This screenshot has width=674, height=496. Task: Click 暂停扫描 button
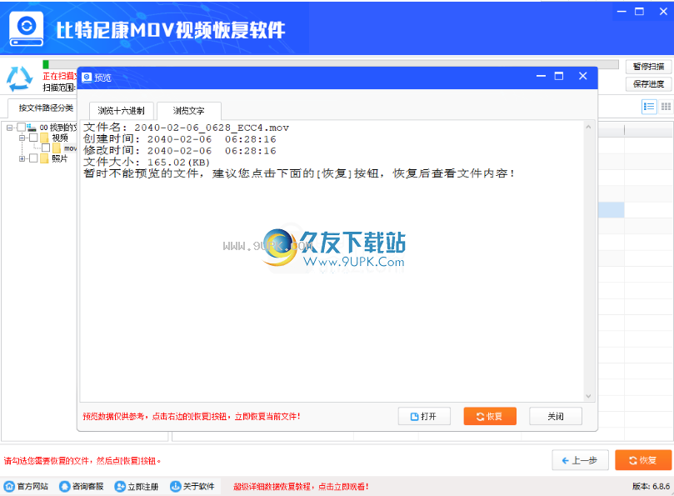tap(648, 66)
